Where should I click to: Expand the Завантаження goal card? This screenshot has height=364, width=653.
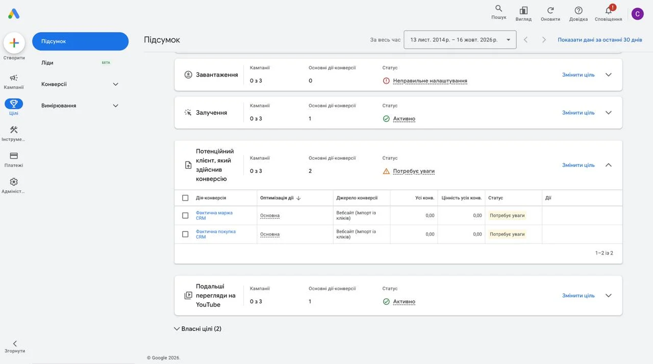click(608, 74)
